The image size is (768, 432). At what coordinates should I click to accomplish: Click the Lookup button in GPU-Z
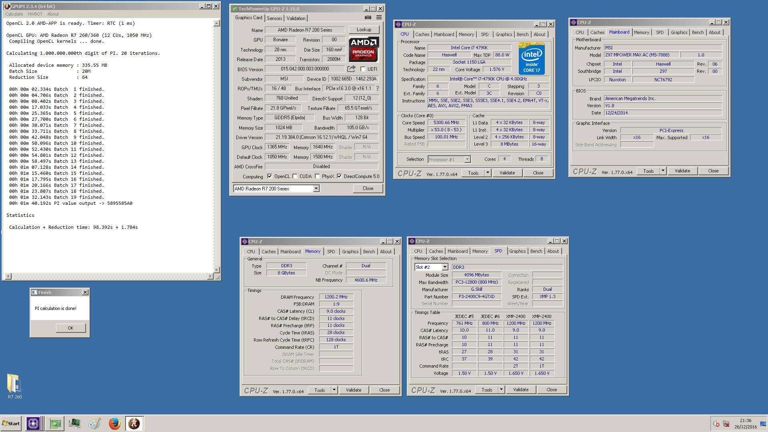[364, 30]
